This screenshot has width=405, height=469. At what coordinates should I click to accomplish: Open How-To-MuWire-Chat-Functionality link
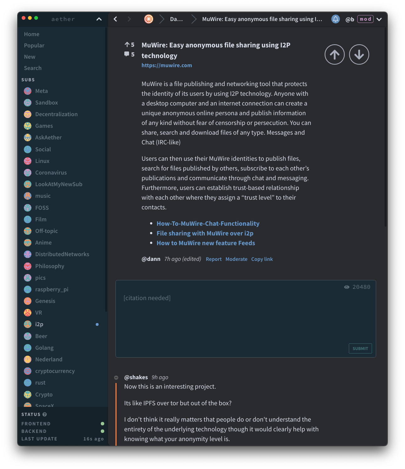(x=208, y=224)
